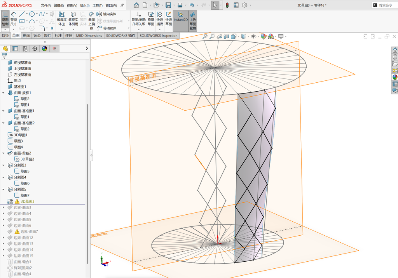The width and height of the screenshot is (398, 278).
Task: Click 转换实体引用 convert entities tool
Action: [x=73, y=19]
